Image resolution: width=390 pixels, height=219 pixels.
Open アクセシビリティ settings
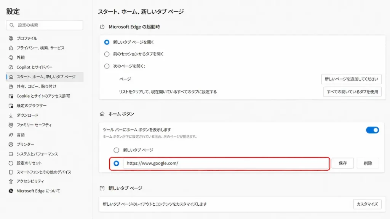pyautogui.click(x=30, y=181)
